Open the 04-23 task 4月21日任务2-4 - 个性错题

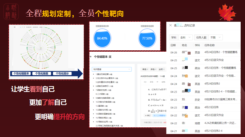coord(221,92)
